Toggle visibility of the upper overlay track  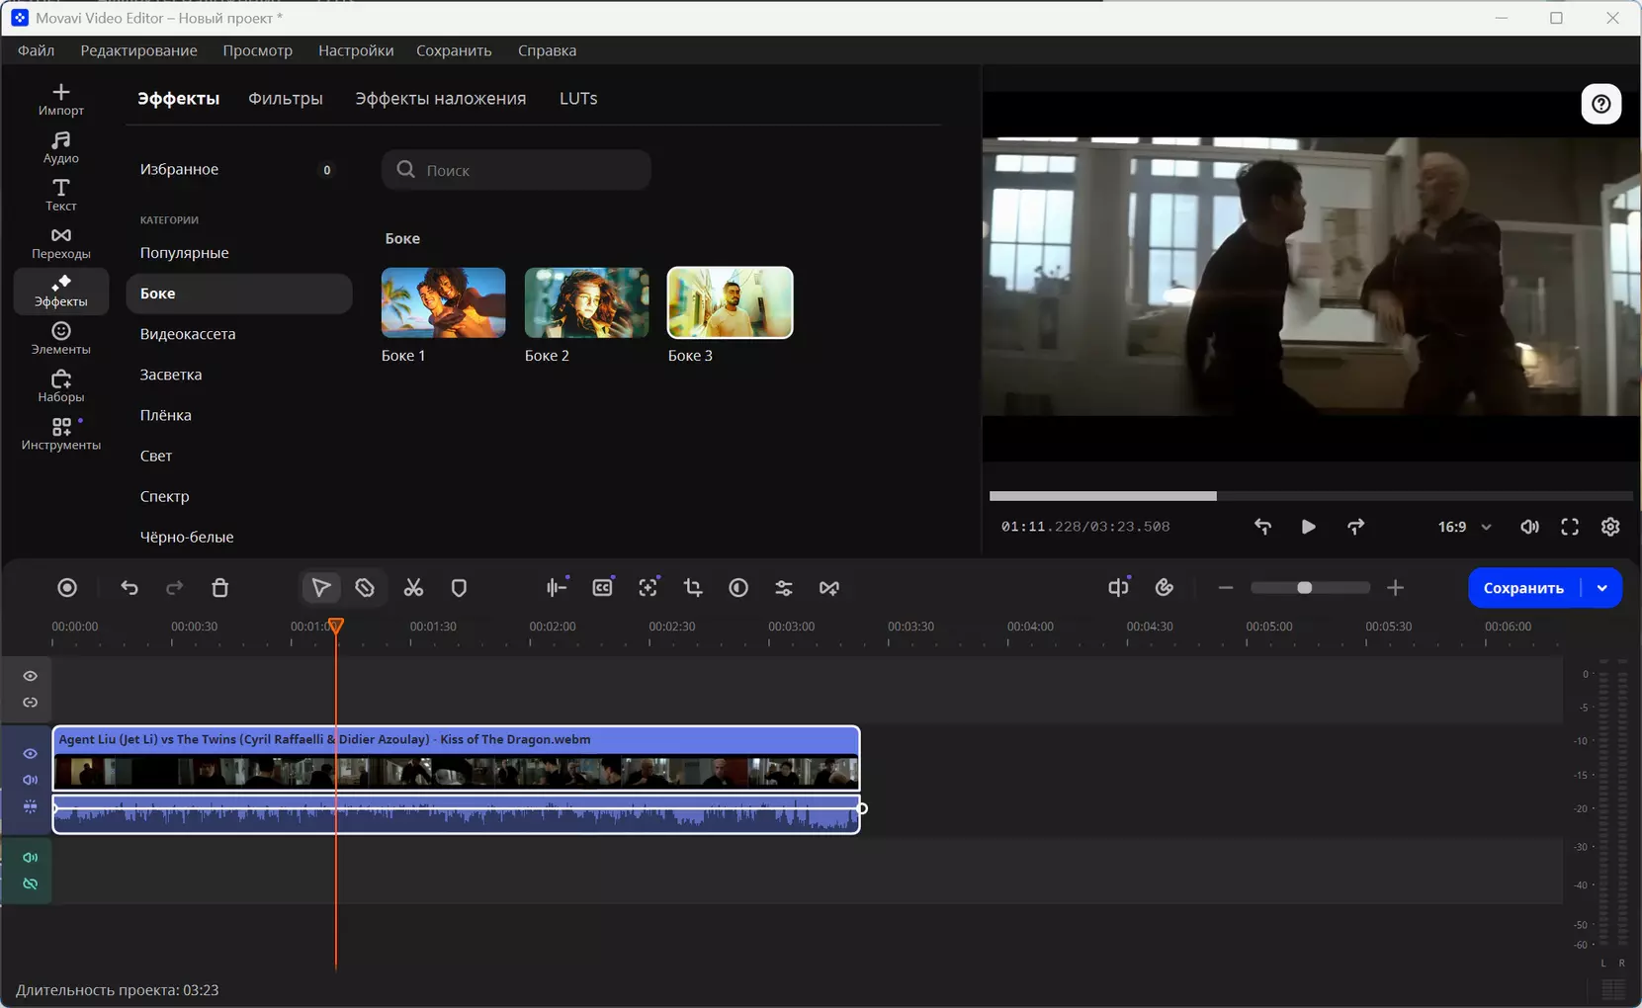click(31, 676)
